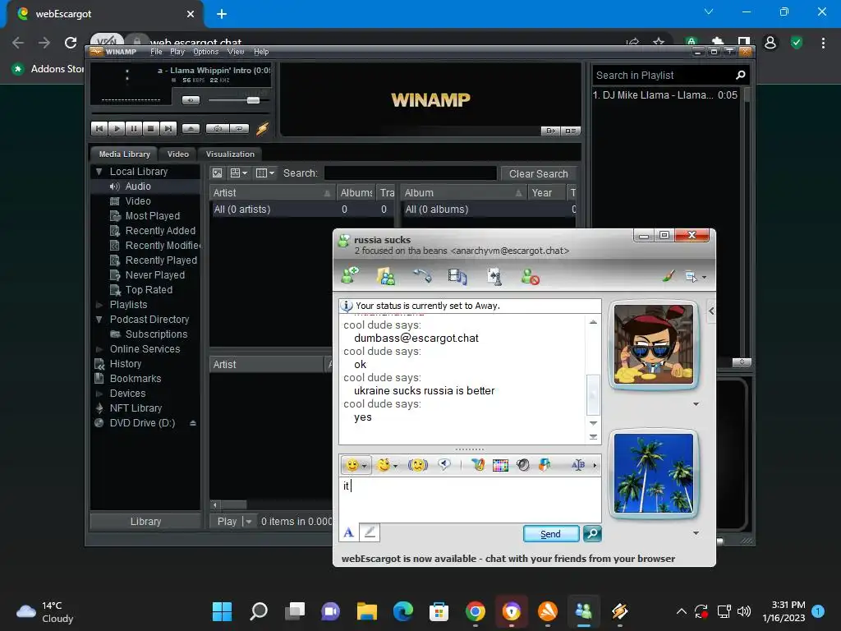Expand the Playlists tree node
The width and height of the screenshot is (841, 631).
click(99, 305)
